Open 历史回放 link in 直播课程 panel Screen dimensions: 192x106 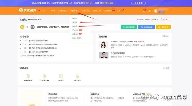coord(165,36)
